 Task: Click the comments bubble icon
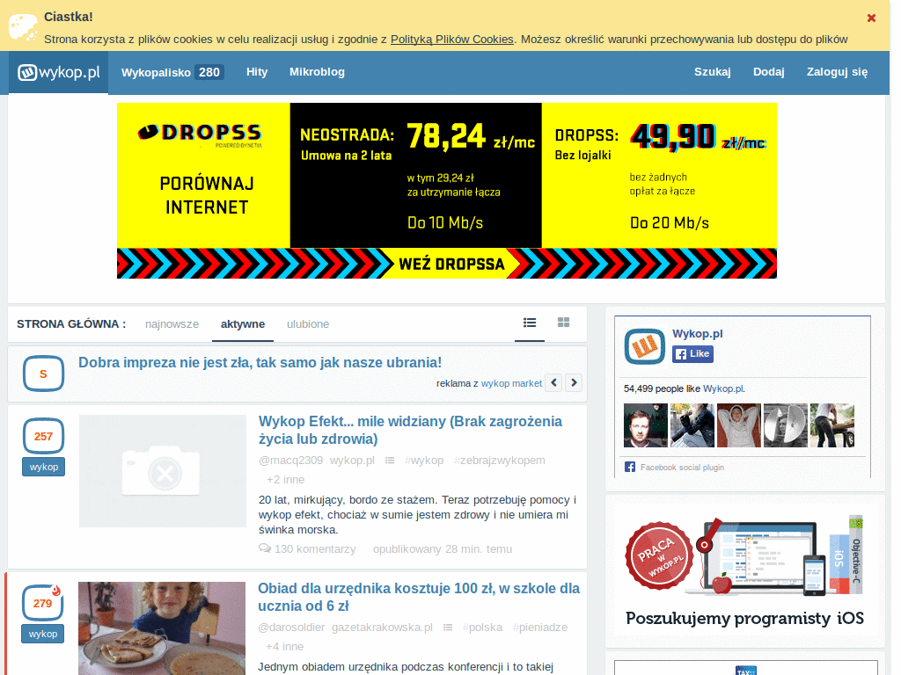[265, 548]
